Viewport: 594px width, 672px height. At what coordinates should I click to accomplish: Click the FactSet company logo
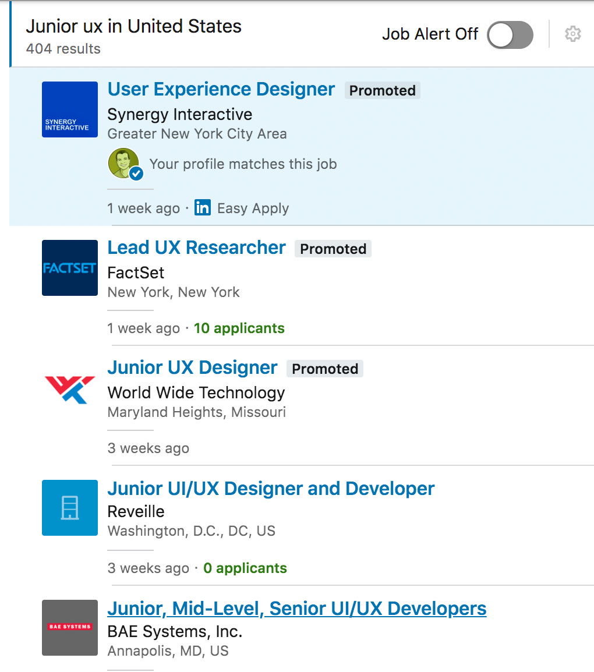pos(70,268)
